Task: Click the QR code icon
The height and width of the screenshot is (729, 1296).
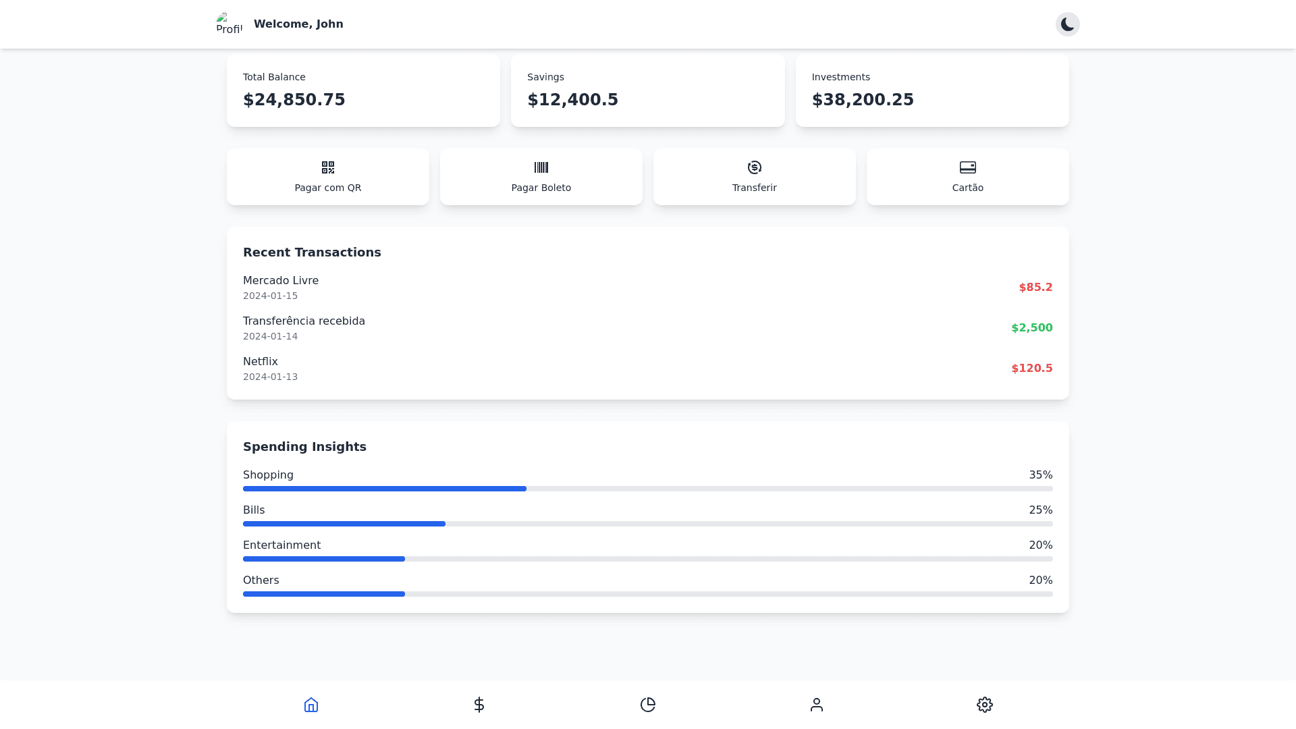Action: pos(328,167)
